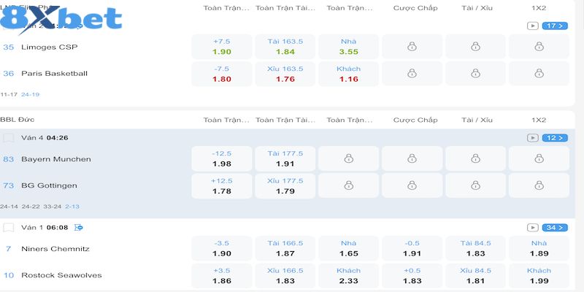
Task: Select Niners Chemnitz -3.5 handicap at 1.90
Action: pyautogui.click(x=222, y=248)
